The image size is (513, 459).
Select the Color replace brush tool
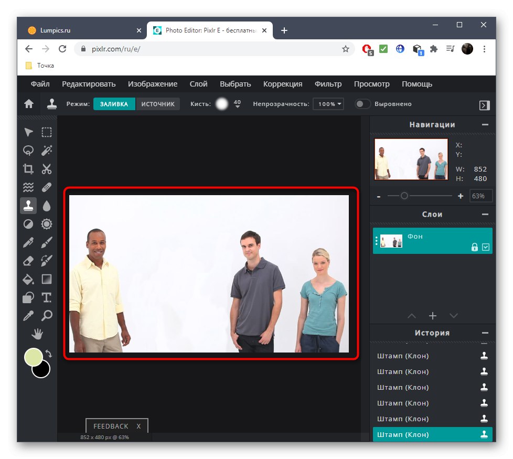click(47, 261)
